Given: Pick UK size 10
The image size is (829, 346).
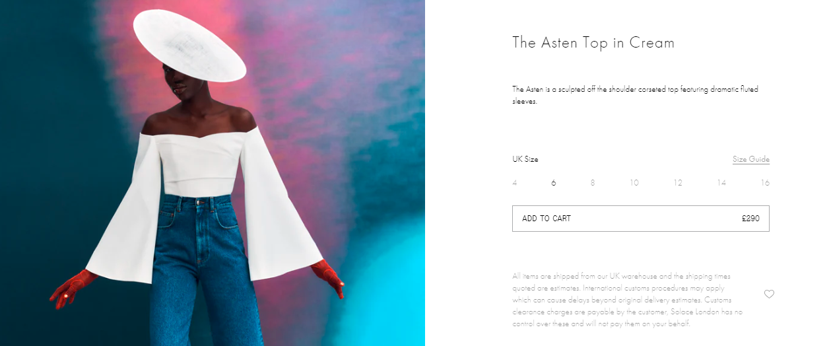Looking at the screenshot, I should 634,183.
